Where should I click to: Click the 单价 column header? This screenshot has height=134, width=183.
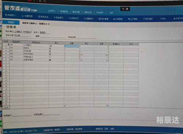[87, 44]
